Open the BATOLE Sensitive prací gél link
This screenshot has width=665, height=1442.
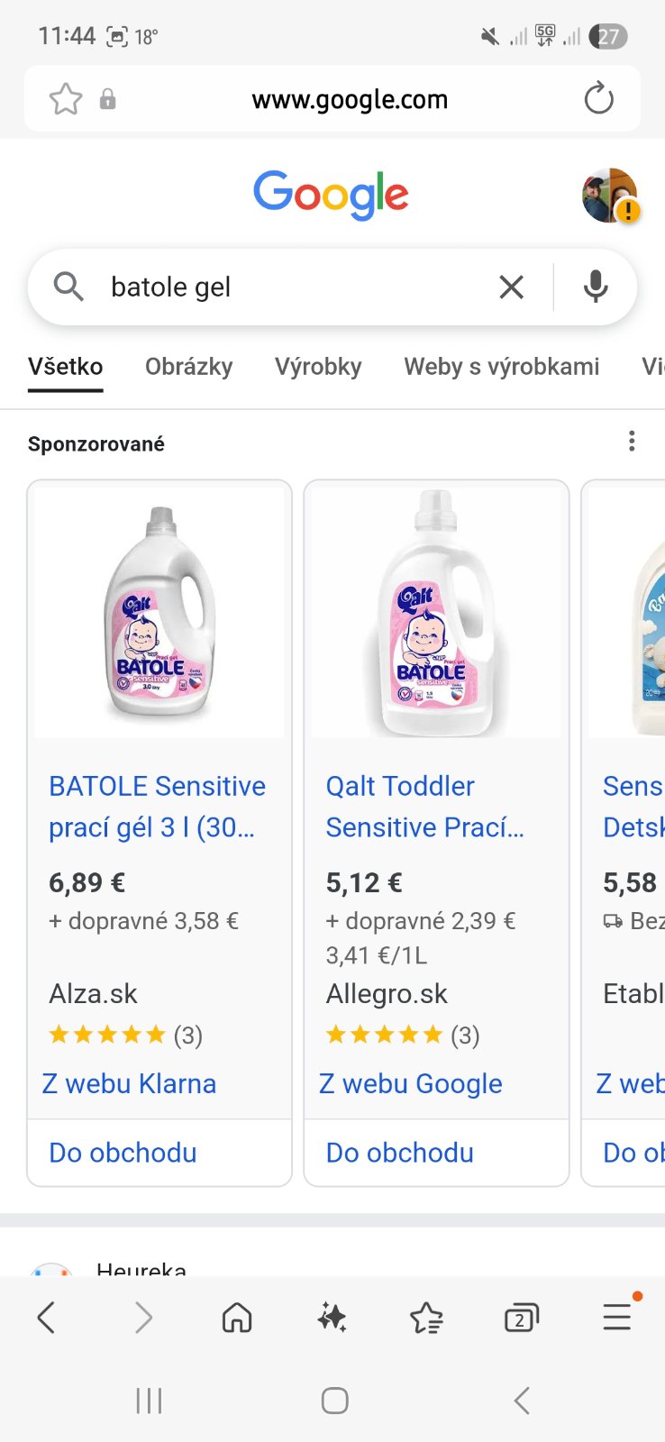157,806
